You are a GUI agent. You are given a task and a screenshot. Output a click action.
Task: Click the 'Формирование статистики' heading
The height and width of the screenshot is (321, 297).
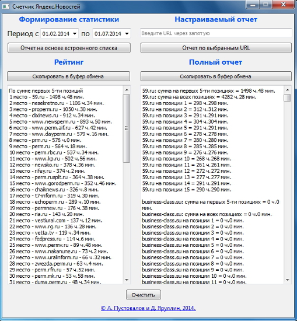[69, 19]
